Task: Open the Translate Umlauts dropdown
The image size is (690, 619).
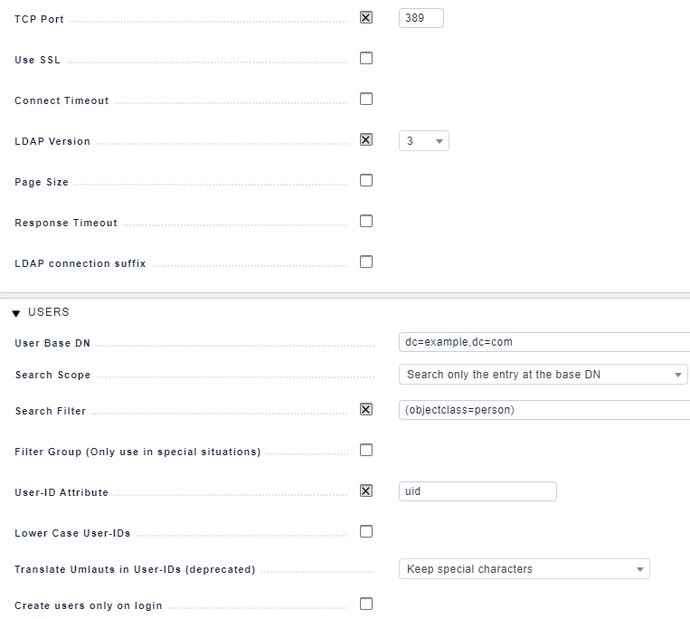Action: pos(525,569)
